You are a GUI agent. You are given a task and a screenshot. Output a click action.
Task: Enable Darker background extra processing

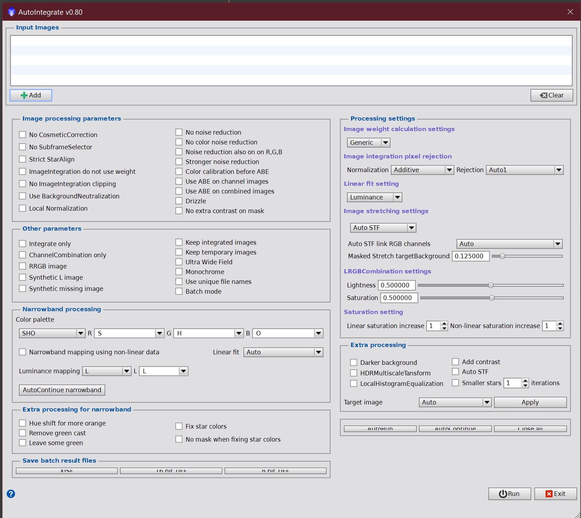coord(354,362)
